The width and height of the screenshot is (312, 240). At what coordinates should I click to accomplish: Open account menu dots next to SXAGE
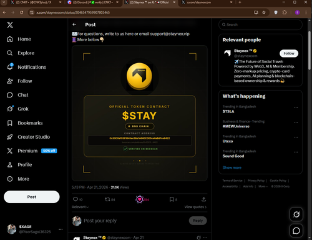(x=61, y=229)
